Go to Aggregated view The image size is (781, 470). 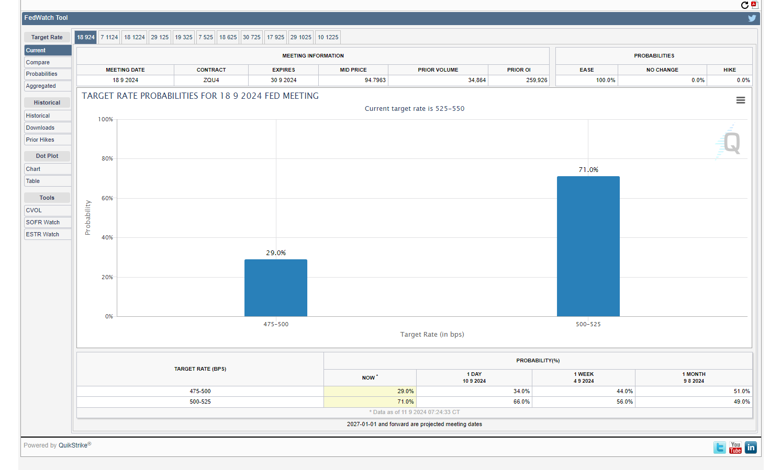47,86
